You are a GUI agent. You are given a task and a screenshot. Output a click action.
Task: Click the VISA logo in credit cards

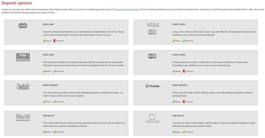153,25
